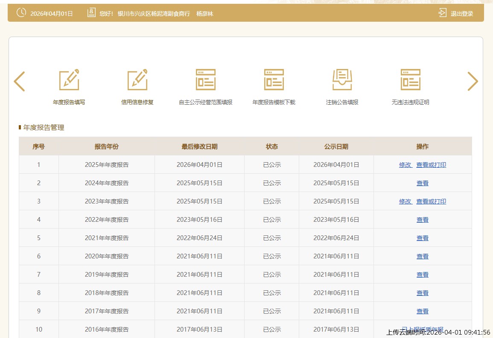
Task: Click the user profile icon beside 您好
Action: pyautogui.click(x=91, y=13)
